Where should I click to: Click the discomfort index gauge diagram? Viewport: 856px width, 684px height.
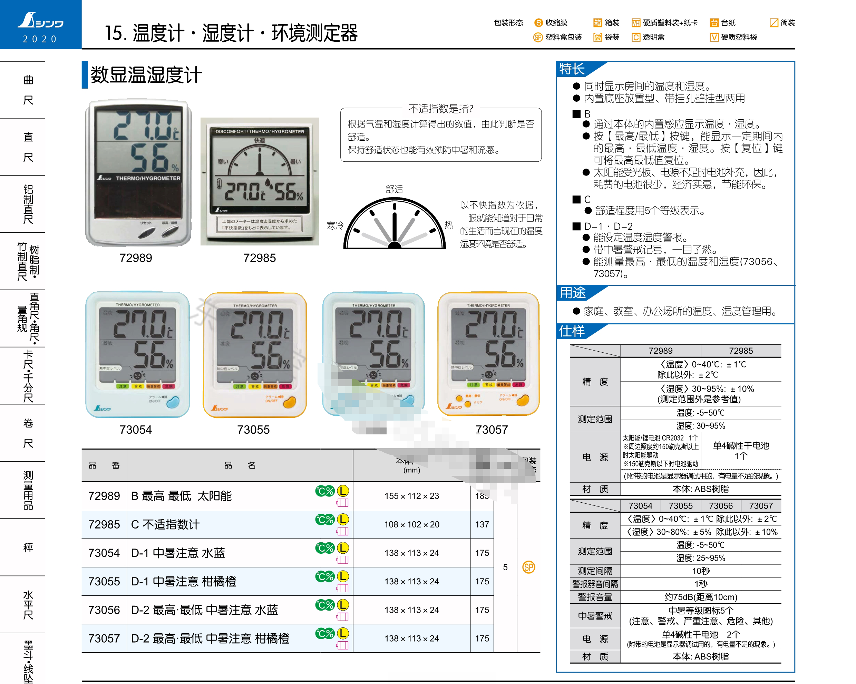pyautogui.click(x=394, y=223)
